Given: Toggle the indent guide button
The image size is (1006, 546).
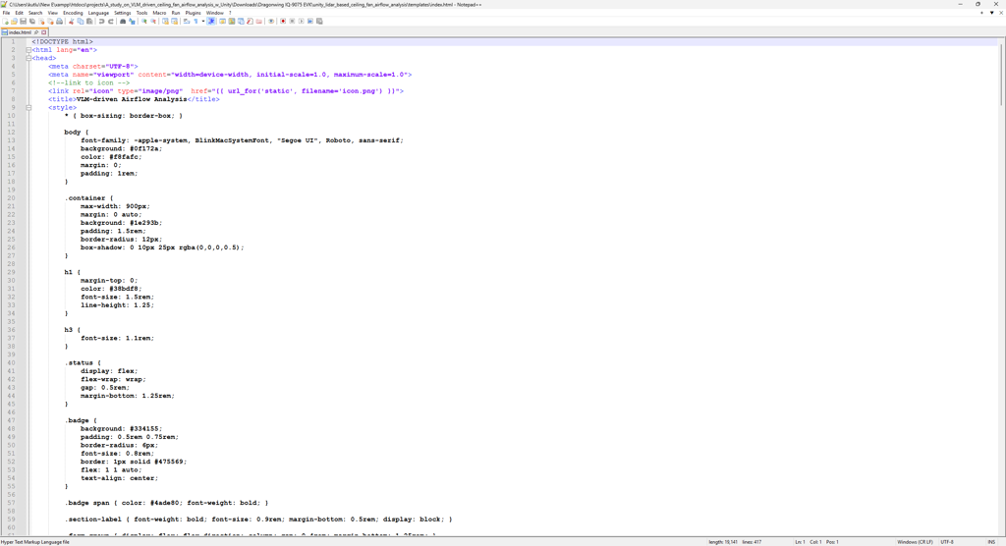Looking at the screenshot, I should (211, 22).
